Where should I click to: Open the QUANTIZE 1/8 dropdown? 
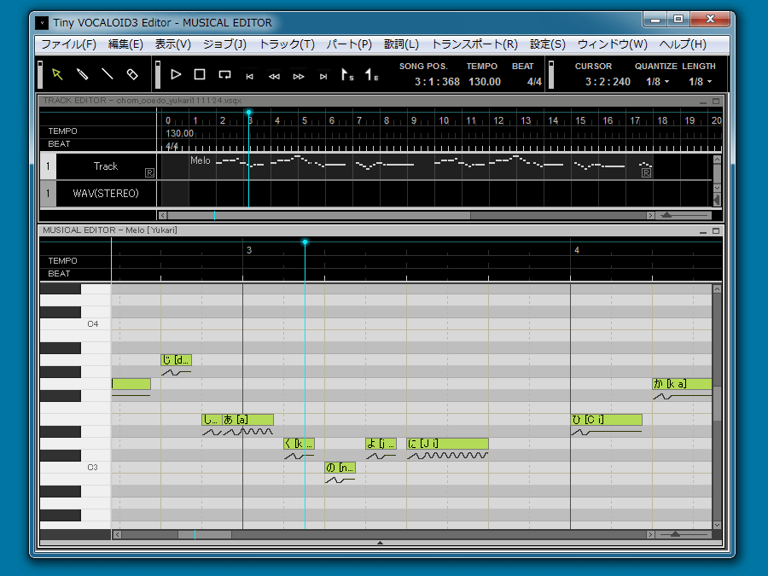pos(658,82)
